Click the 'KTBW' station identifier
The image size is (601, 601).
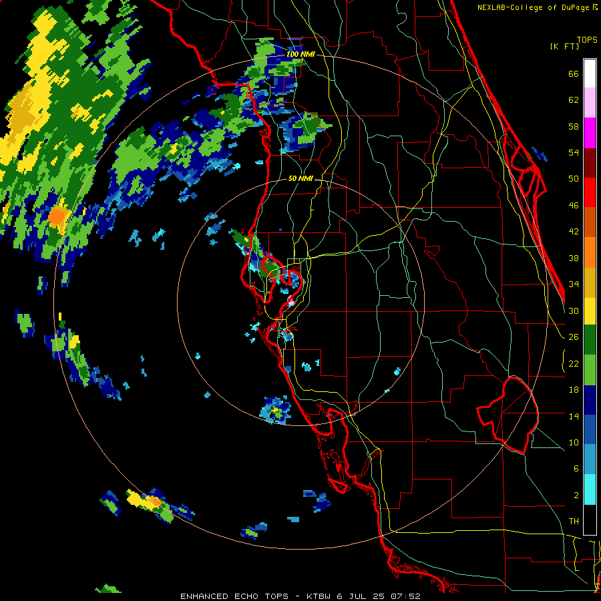pyautogui.click(x=319, y=596)
